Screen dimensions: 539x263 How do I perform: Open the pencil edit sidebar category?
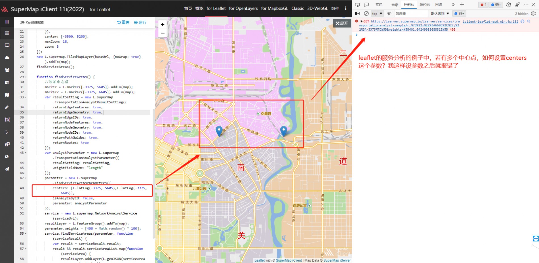pyautogui.click(x=7, y=107)
